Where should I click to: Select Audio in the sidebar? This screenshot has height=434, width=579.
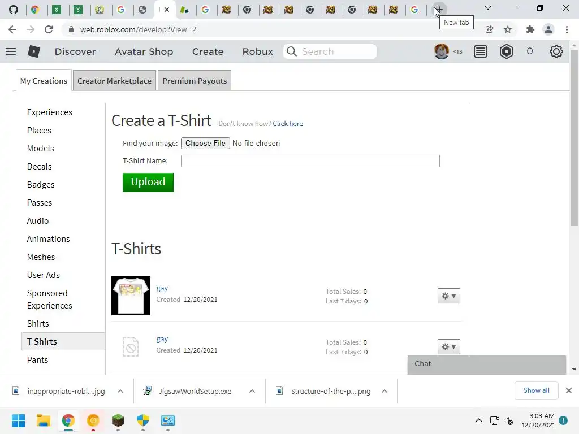[38, 221]
